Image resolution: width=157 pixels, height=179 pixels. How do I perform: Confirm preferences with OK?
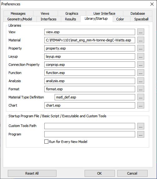click(100, 173)
